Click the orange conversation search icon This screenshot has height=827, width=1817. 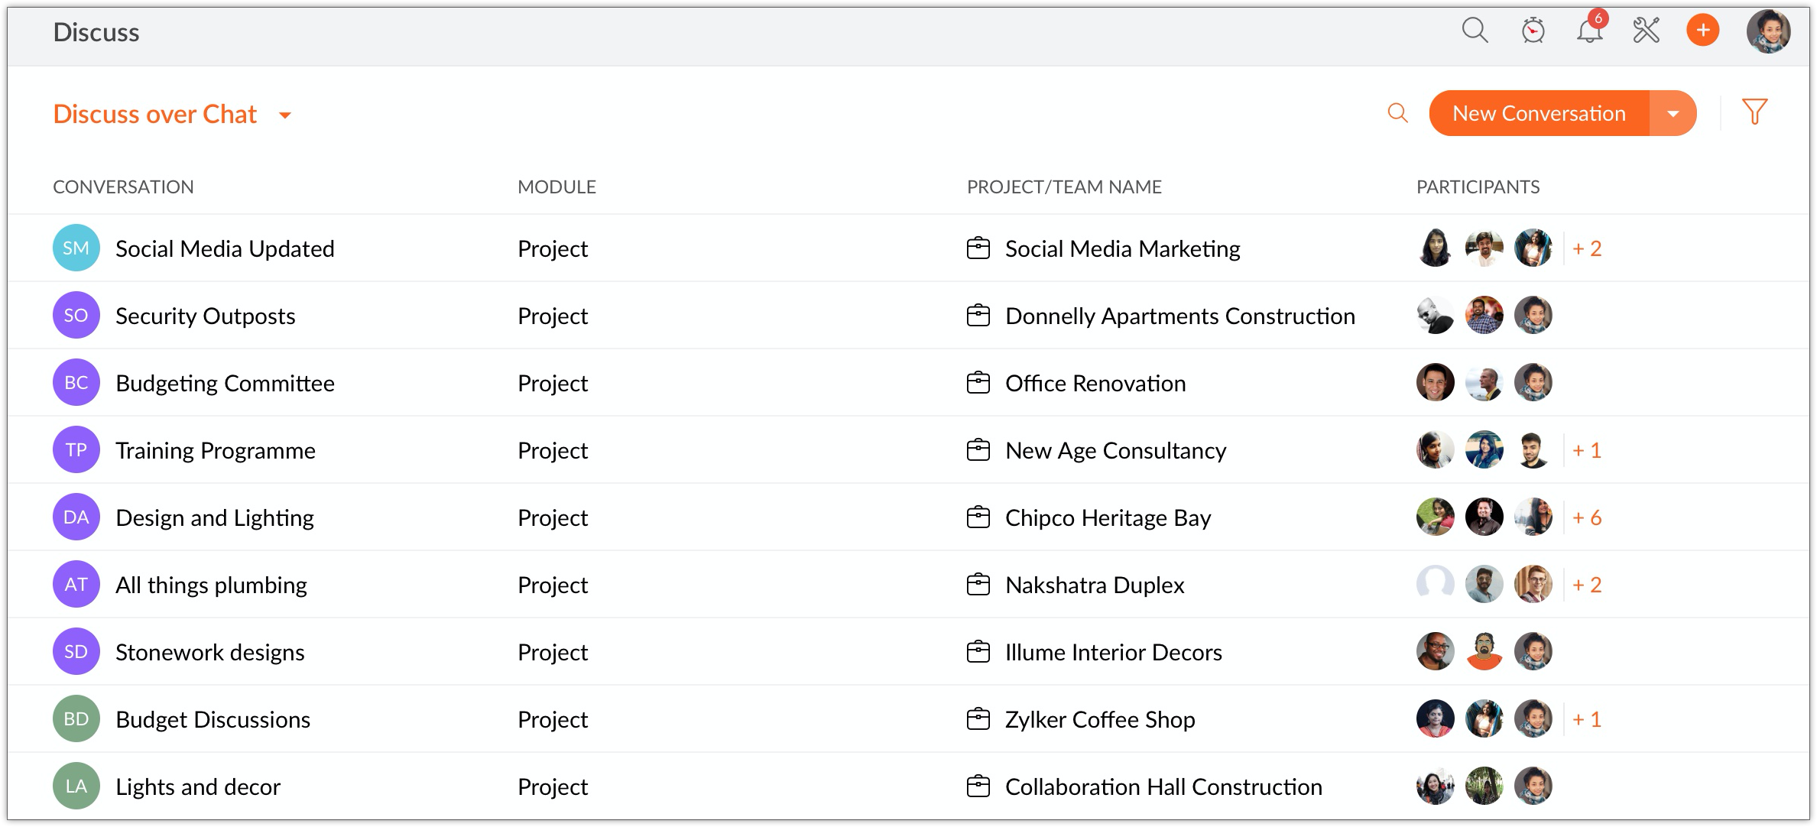pyautogui.click(x=1397, y=113)
